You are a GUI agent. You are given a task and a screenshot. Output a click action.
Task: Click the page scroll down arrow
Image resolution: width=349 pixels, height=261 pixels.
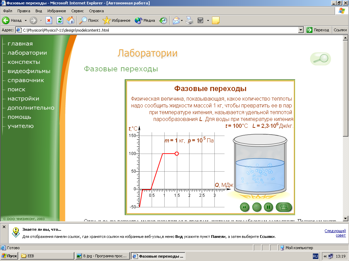pos(346,219)
